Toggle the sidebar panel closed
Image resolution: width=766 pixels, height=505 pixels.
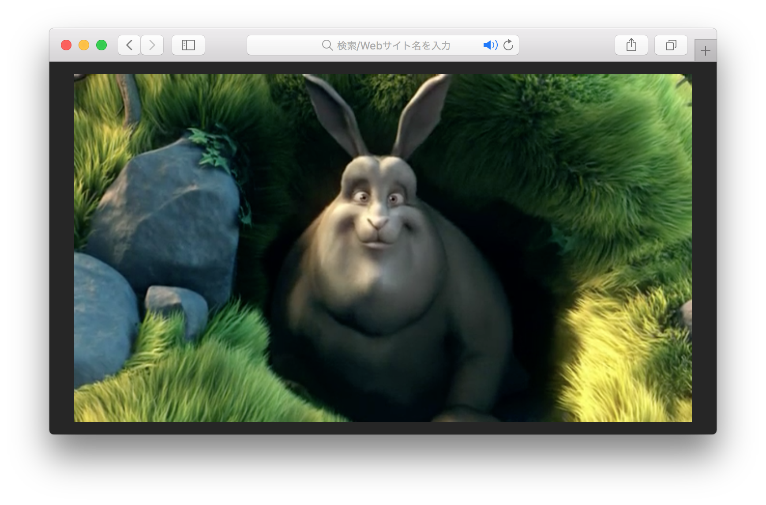click(x=188, y=45)
